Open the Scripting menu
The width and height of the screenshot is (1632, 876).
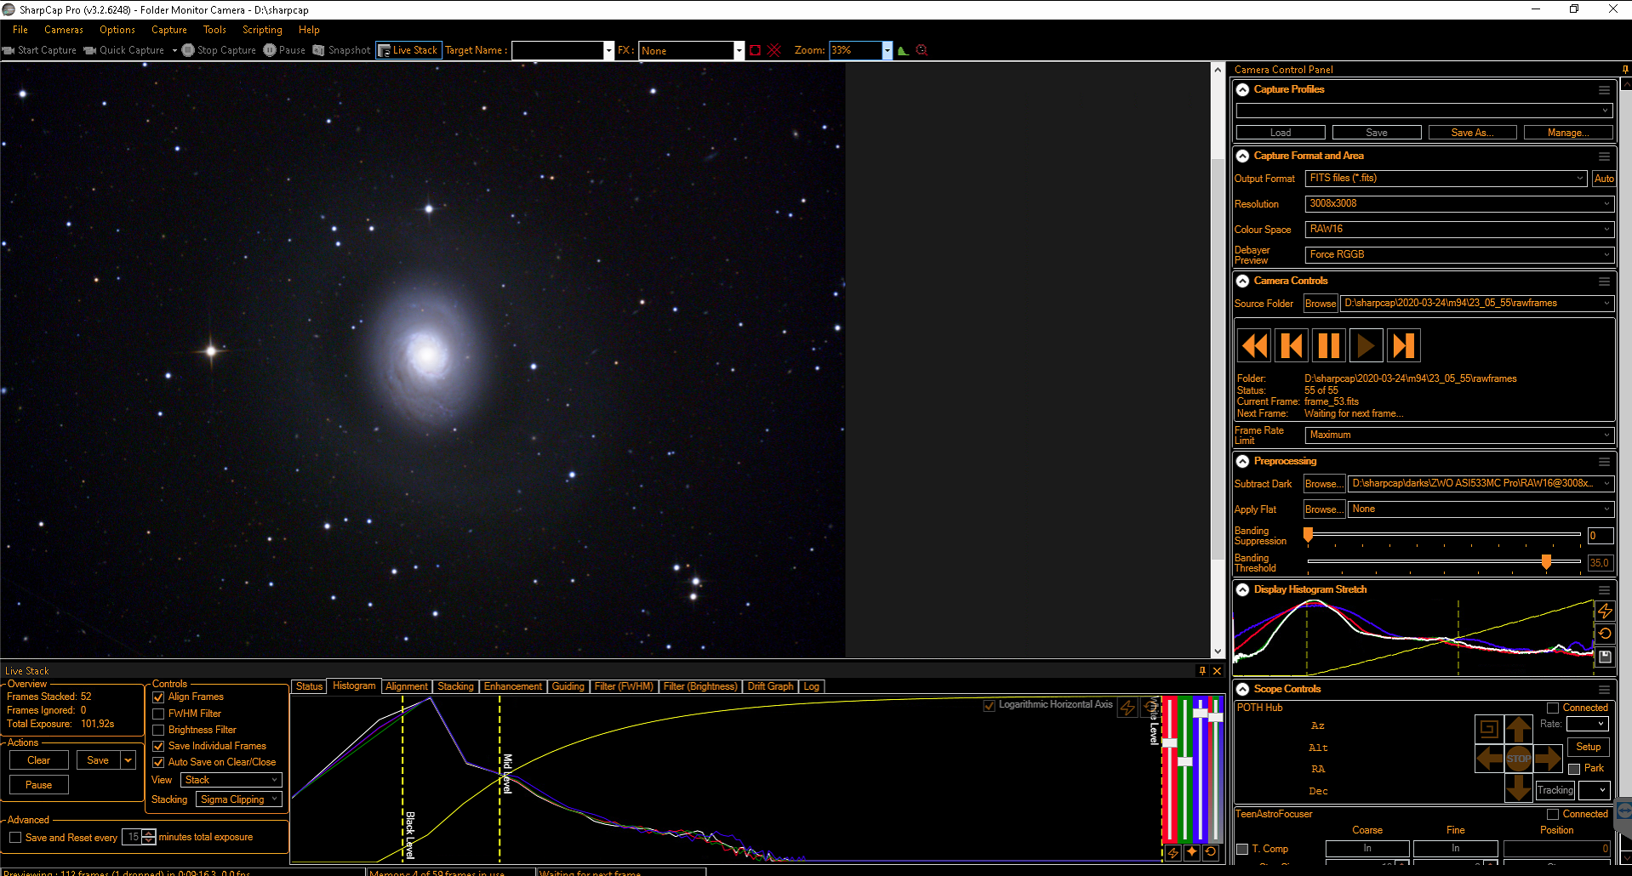tap(262, 30)
